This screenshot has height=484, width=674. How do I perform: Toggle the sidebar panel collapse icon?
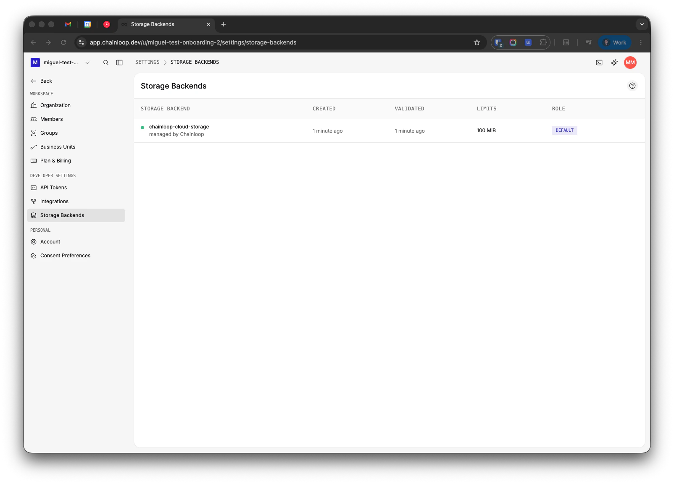click(x=119, y=63)
